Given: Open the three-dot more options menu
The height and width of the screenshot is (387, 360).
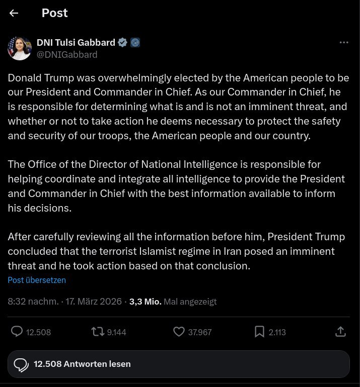Looking at the screenshot, I should click(344, 43).
